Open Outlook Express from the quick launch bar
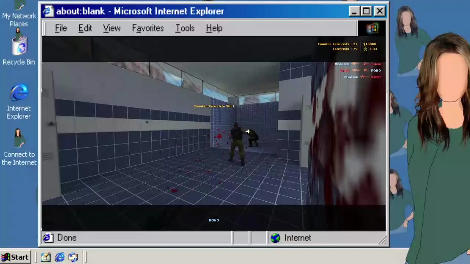The height and width of the screenshot is (264, 470). tap(73, 257)
